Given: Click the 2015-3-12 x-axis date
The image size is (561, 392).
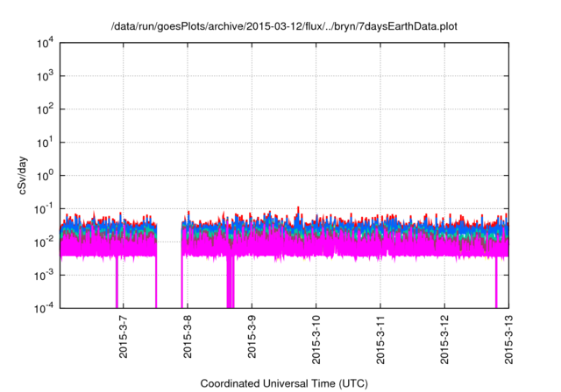Looking at the screenshot, I should click(x=444, y=339).
